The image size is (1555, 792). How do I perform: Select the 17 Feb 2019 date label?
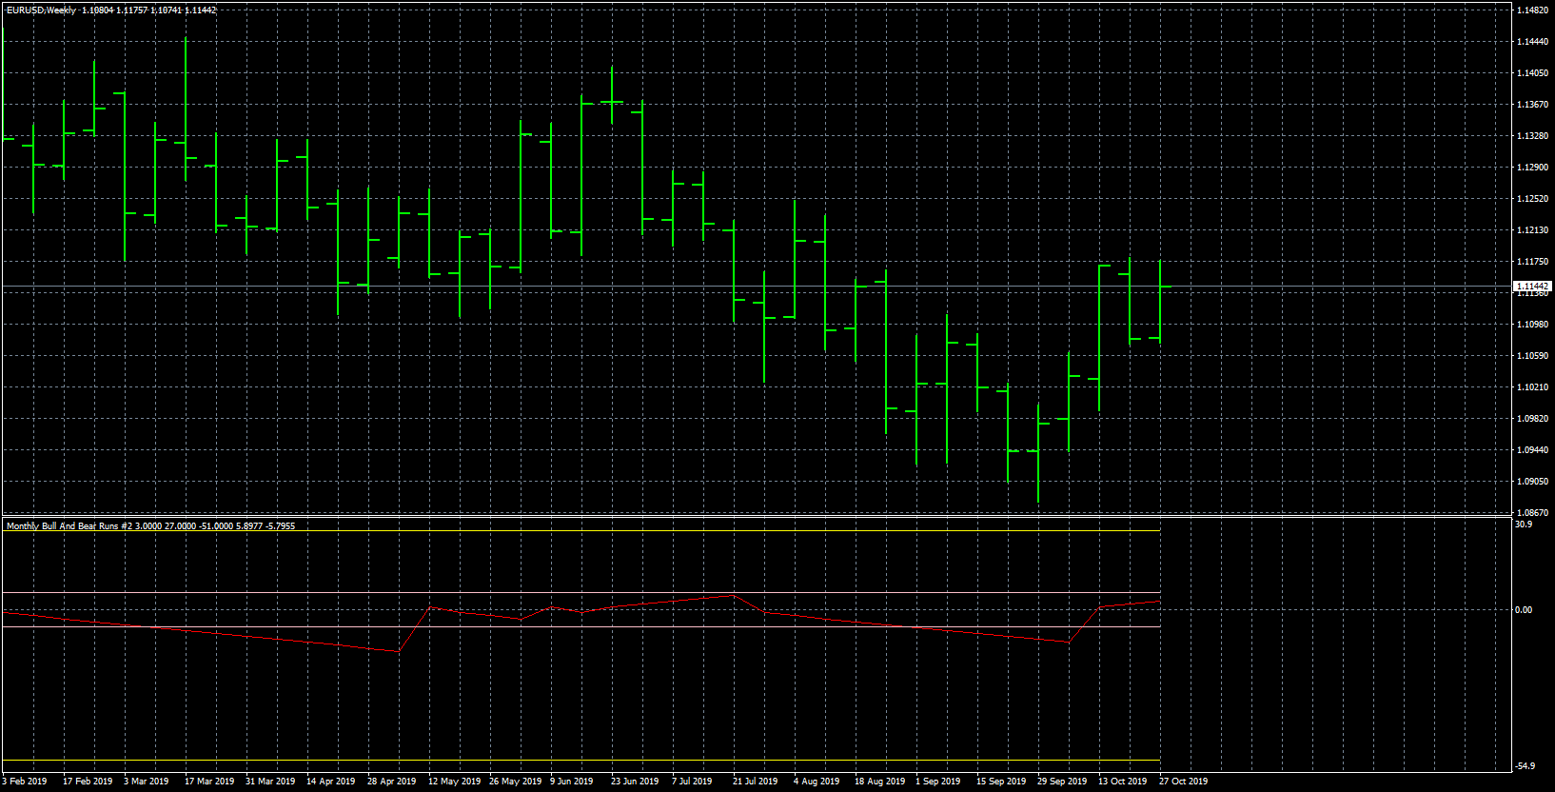tap(88, 782)
